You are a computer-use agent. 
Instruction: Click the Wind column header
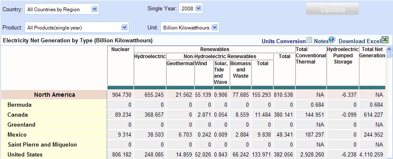coord(201,64)
